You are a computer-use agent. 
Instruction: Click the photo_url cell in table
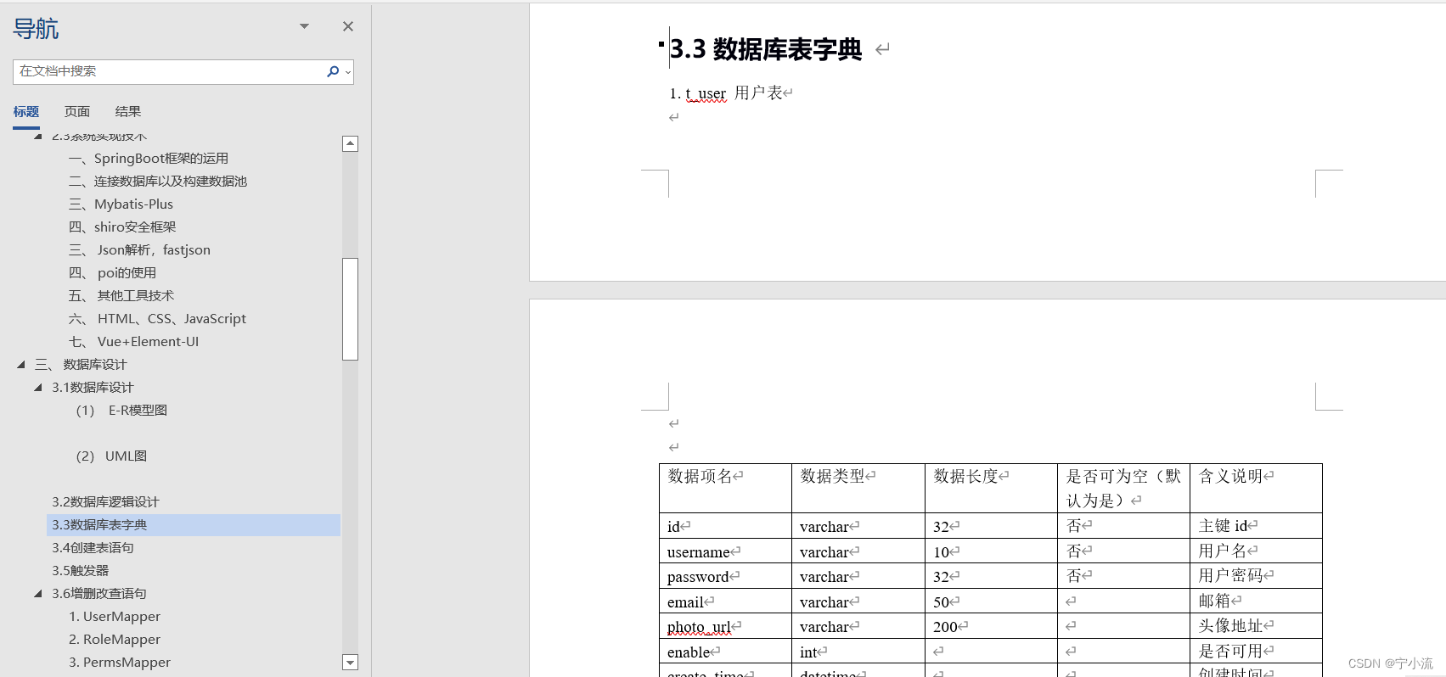725,626
